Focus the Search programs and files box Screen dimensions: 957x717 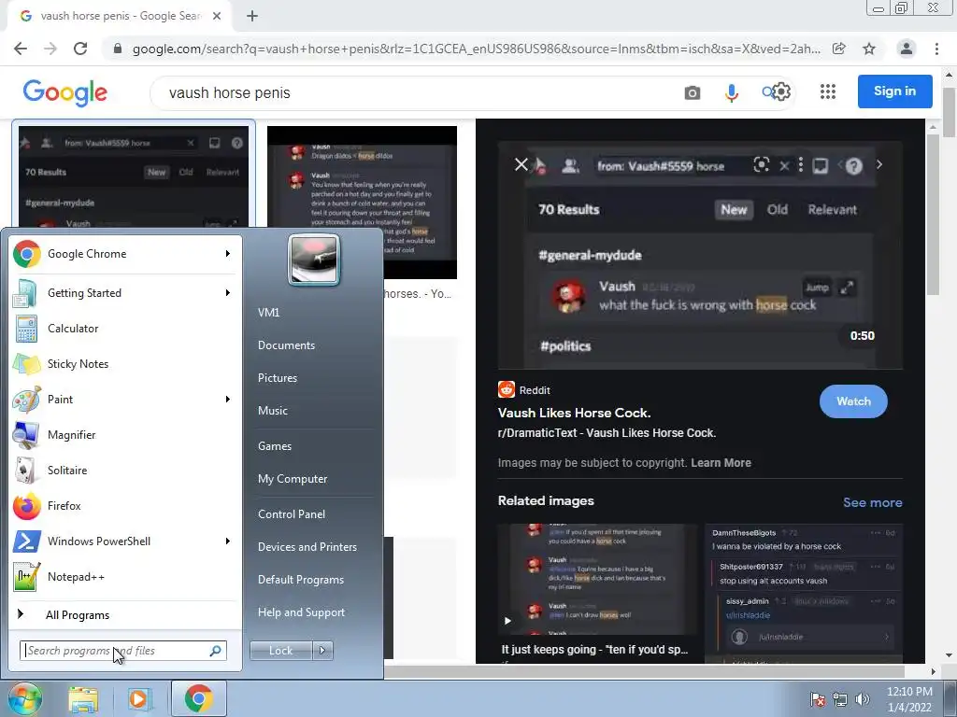point(123,651)
